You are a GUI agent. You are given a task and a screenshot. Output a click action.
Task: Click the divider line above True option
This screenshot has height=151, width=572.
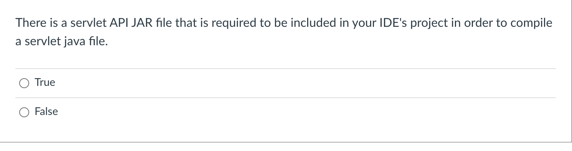(286, 69)
